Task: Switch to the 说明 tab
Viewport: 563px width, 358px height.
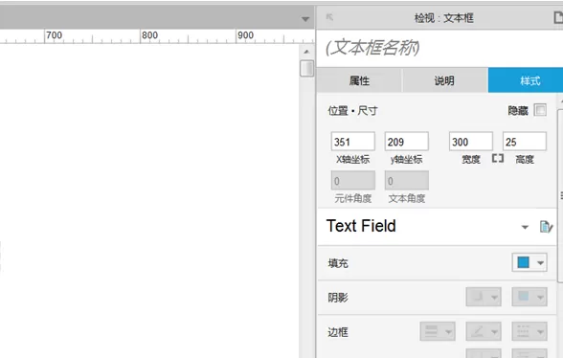Action: click(x=444, y=80)
